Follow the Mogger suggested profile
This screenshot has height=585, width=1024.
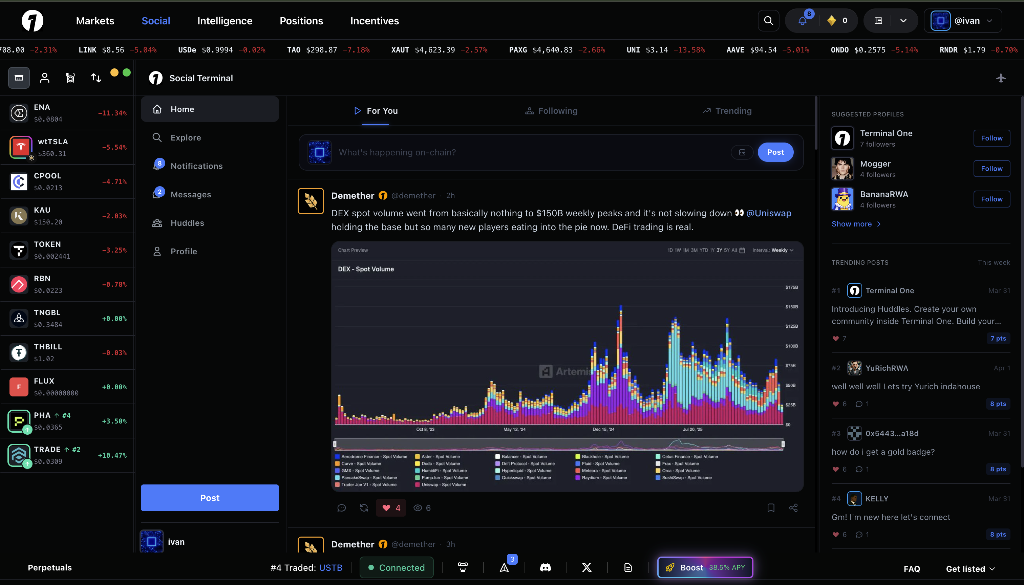tap(992, 169)
